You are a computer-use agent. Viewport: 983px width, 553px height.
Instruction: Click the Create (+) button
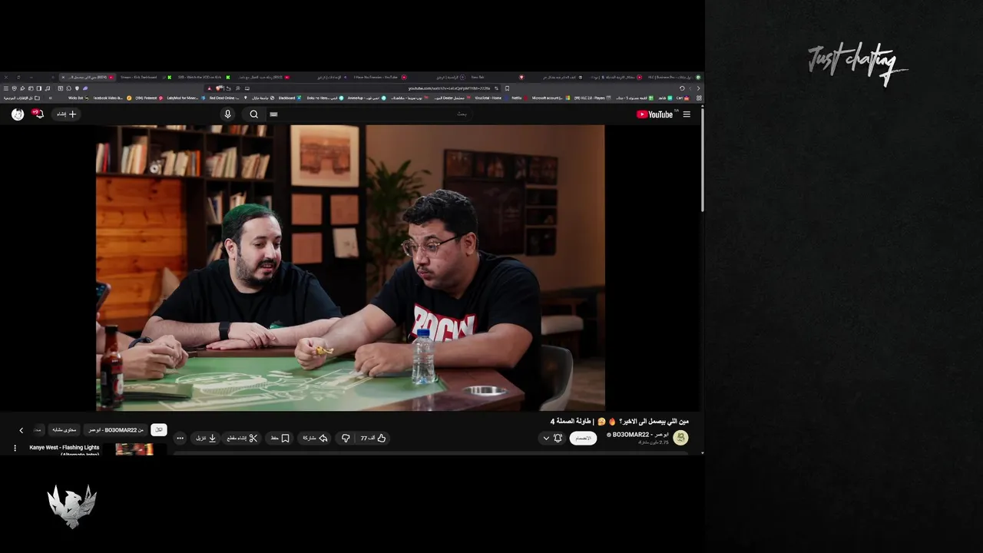68,114
